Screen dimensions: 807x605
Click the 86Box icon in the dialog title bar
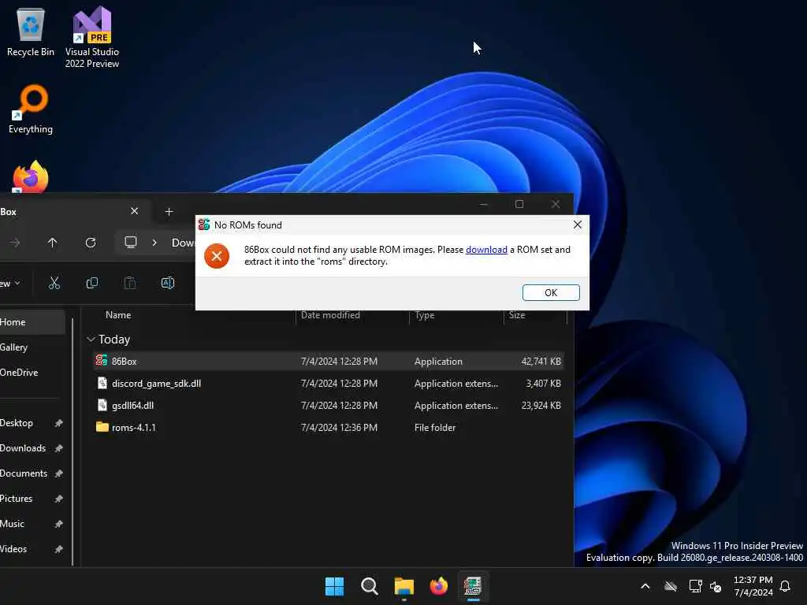coord(204,225)
